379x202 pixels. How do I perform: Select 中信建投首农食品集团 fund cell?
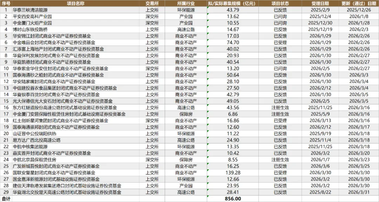coord(76,88)
